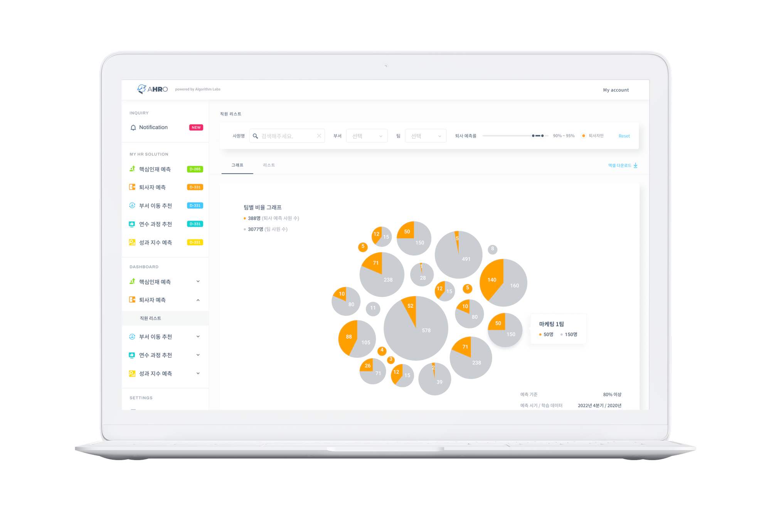
Task: Click 핵심인재 예측 icon under Dashboard
Action: point(132,281)
